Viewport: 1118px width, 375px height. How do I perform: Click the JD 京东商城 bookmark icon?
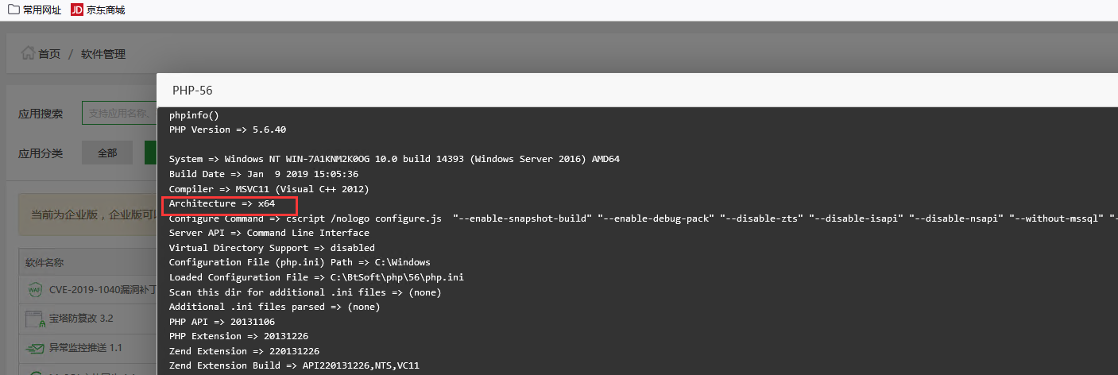pyautogui.click(x=77, y=10)
